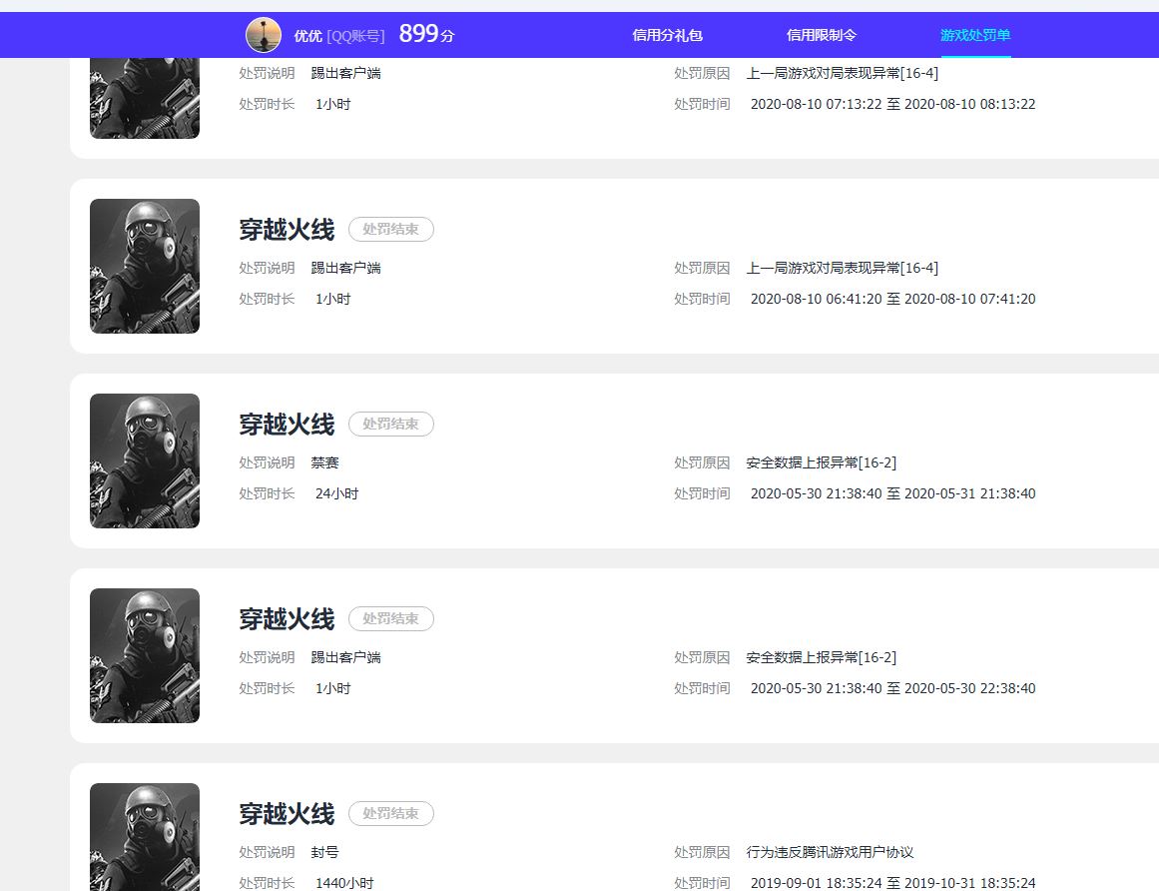Select the thumbnail of the penalty ending 2020-05-30 22:38:40

click(x=145, y=655)
